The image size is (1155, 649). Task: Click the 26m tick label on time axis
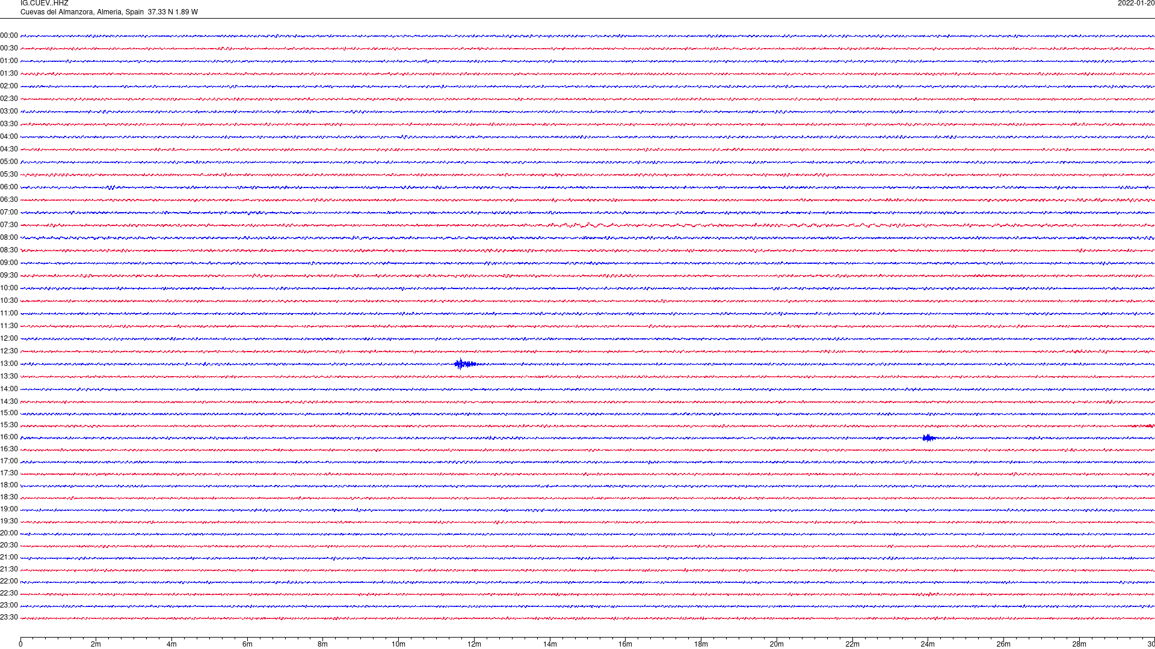tap(1003, 644)
